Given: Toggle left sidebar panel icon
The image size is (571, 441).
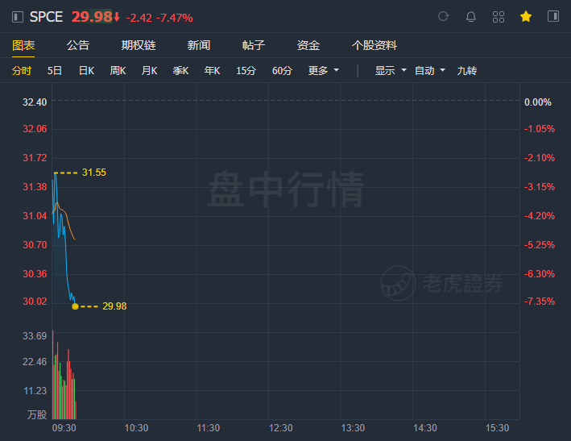Looking at the screenshot, I should 18,17.
